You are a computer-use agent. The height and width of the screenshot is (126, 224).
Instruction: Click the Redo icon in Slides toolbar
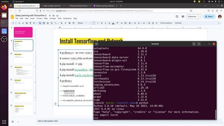(23, 23)
